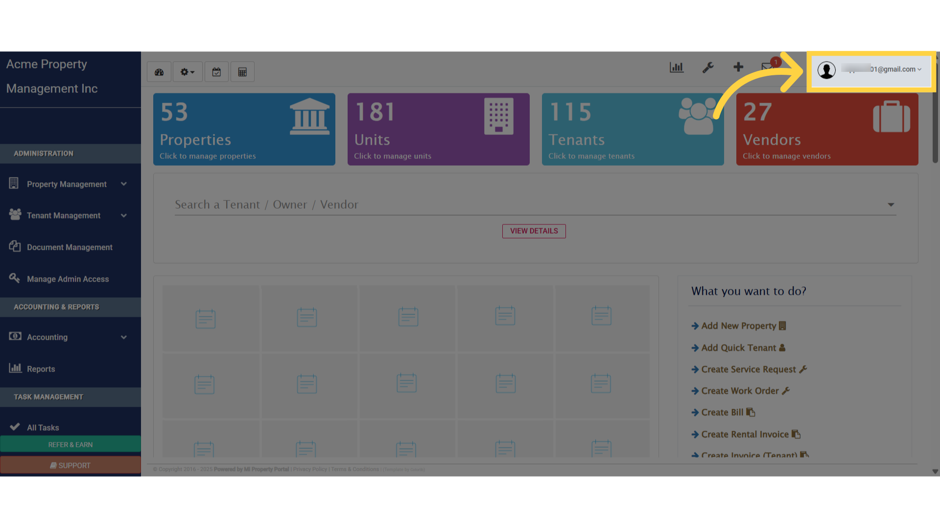
Task: Select the dashboard speedometer icon
Action: coord(159,71)
